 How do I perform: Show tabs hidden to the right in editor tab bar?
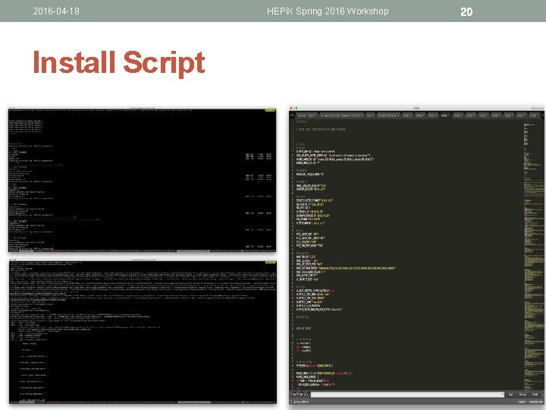[293, 115]
